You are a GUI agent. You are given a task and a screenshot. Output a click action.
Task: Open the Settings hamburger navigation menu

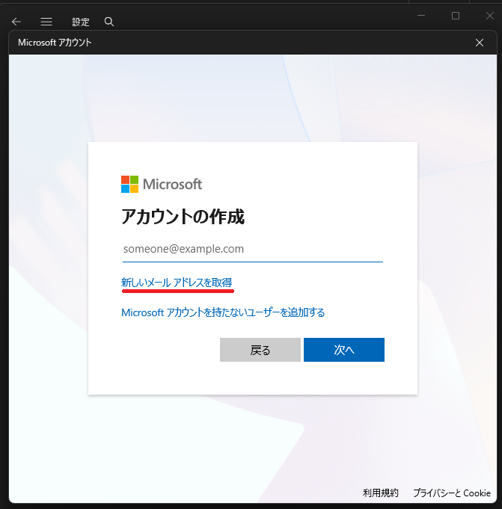(46, 22)
